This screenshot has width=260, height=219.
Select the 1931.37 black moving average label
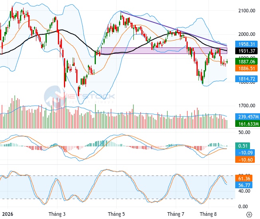pyautogui.click(x=246, y=51)
